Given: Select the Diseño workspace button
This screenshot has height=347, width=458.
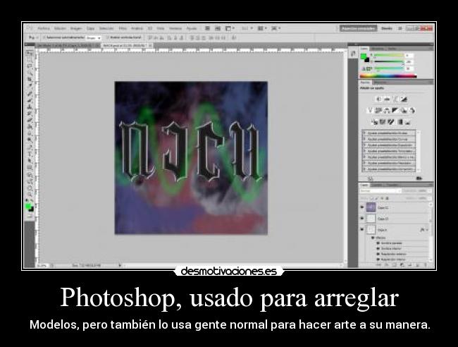Looking at the screenshot, I should (x=387, y=28).
